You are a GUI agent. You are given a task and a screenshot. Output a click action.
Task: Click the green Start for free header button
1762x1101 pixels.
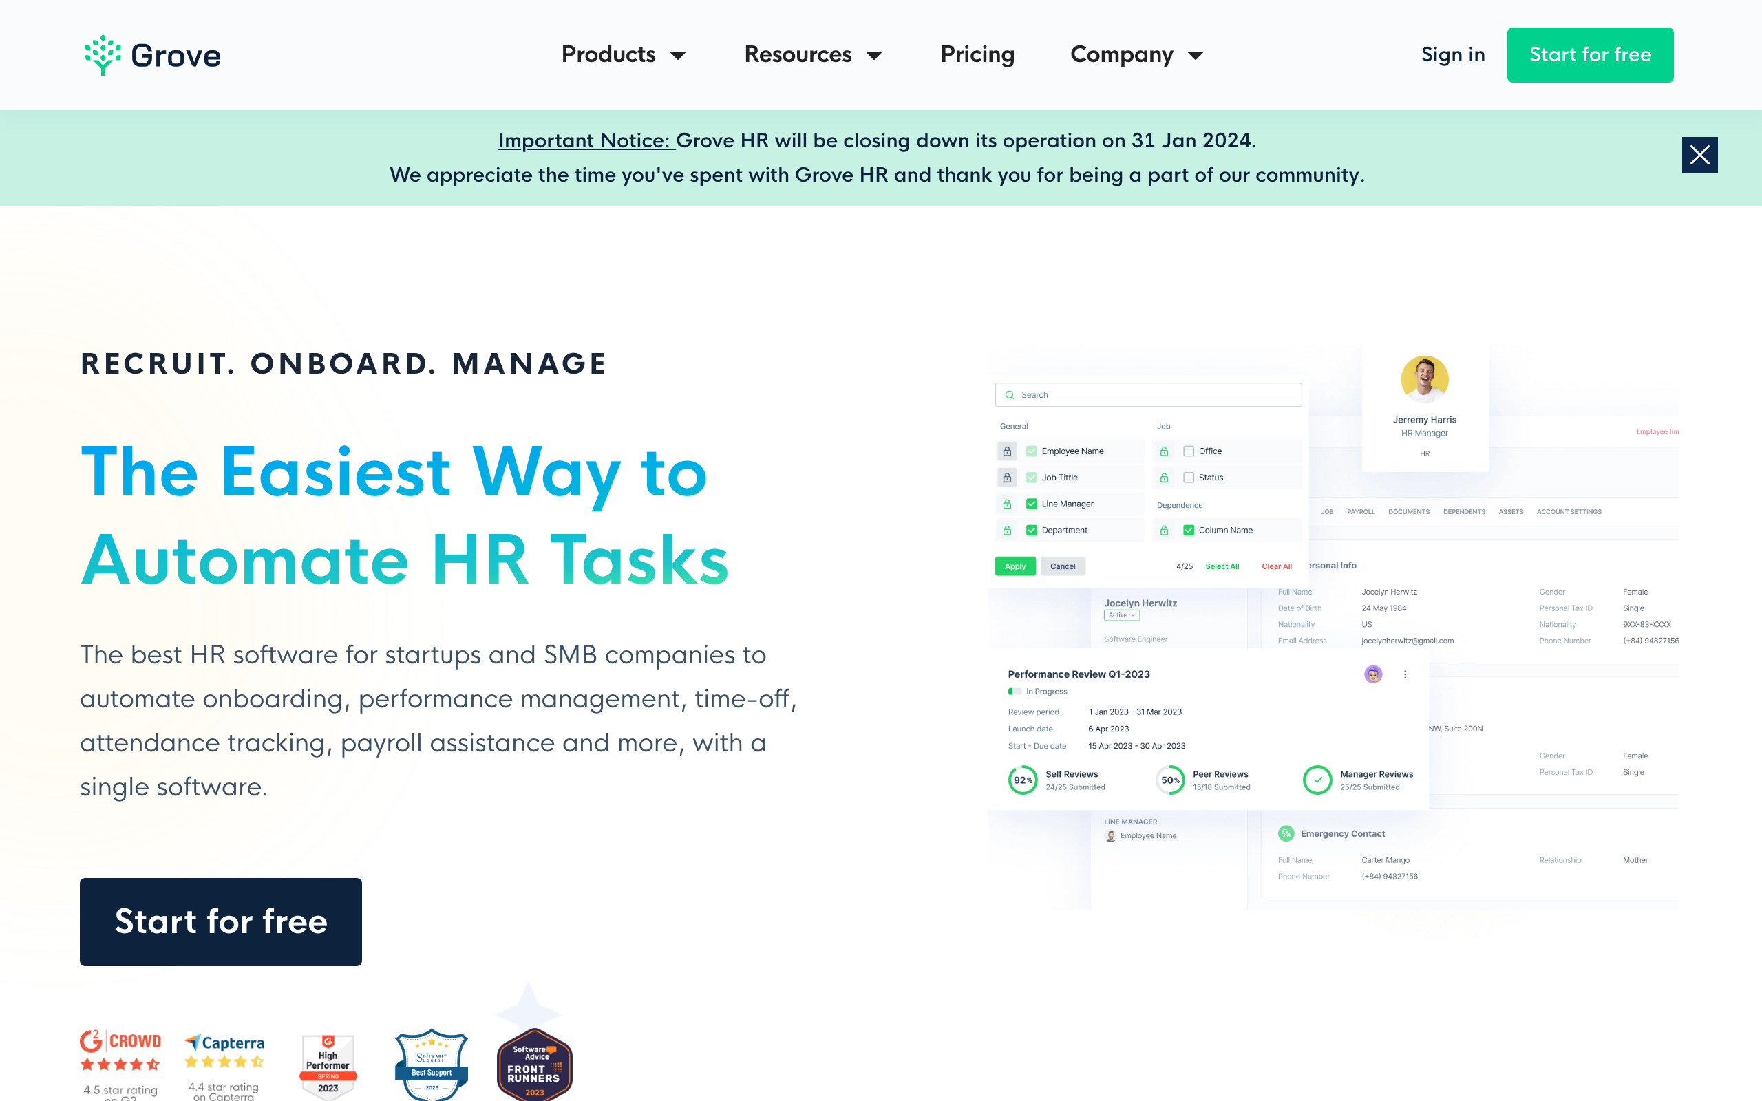pyautogui.click(x=1589, y=54)
